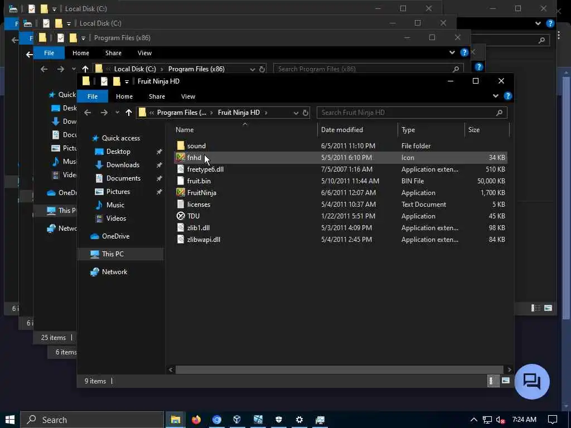Sort files by Type column
This screenshot has height=428, width=571.
pyautogui.click(x=408, y=130)
